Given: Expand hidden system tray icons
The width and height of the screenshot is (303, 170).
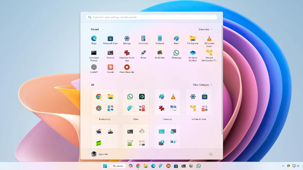Looking at the screenshot, I should (283, 166).
